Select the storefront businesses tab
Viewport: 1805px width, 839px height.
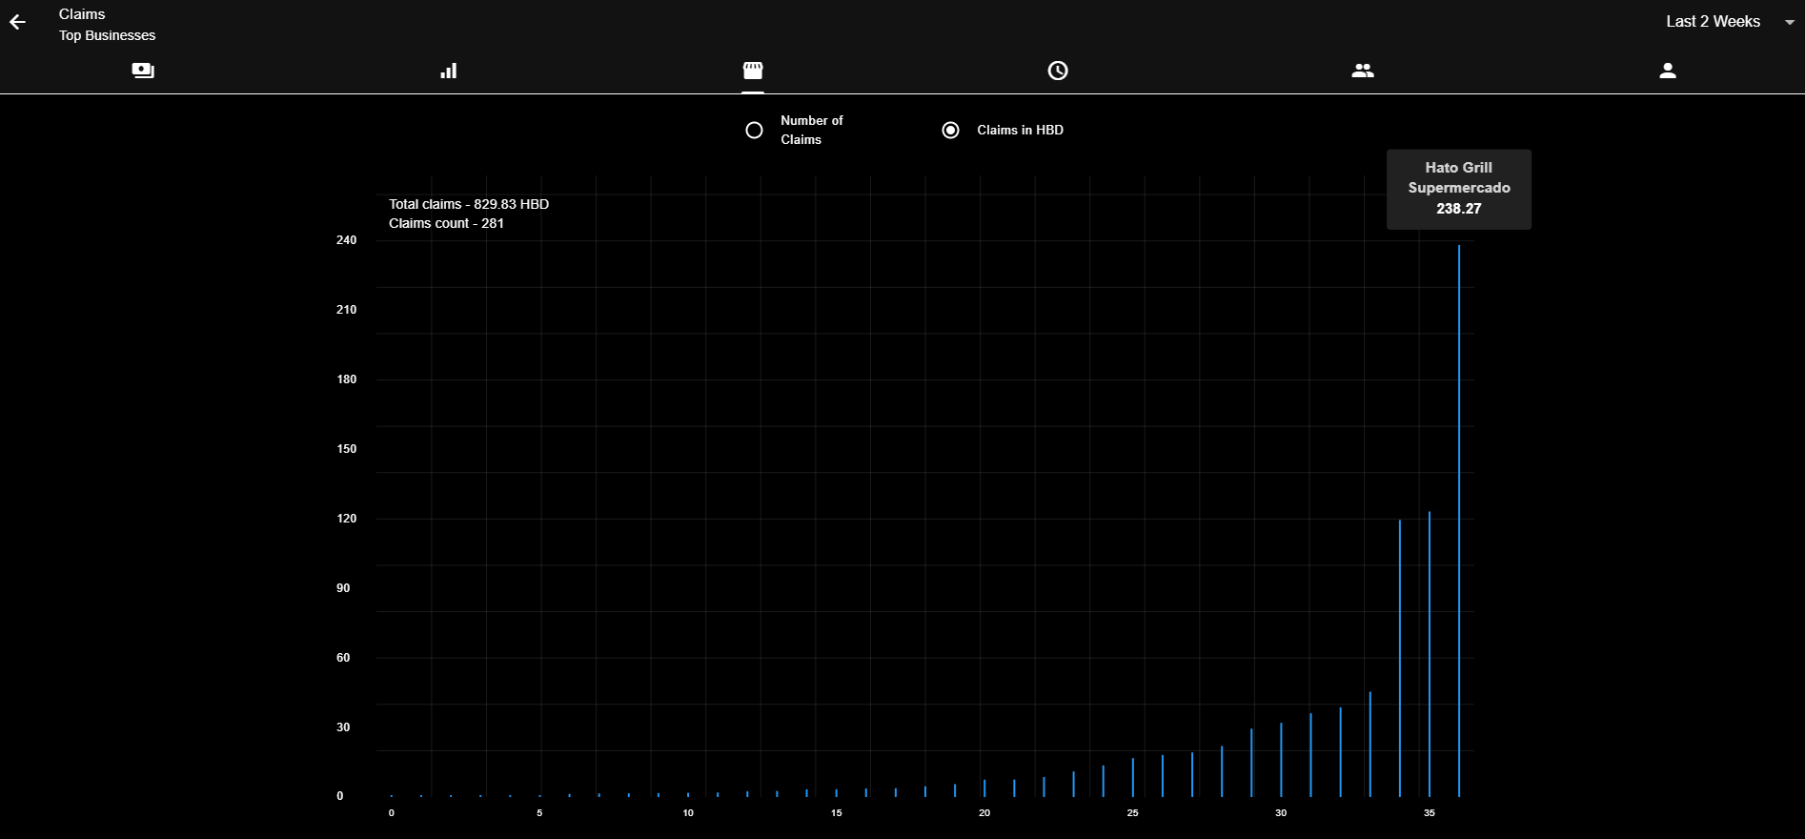pyautogui.click(x=753, y=71)
